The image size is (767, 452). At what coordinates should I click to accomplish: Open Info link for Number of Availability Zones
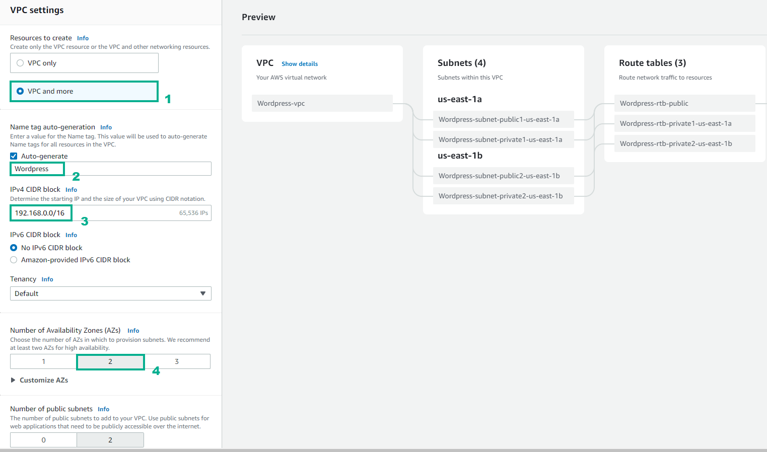[x=133, y=331]
